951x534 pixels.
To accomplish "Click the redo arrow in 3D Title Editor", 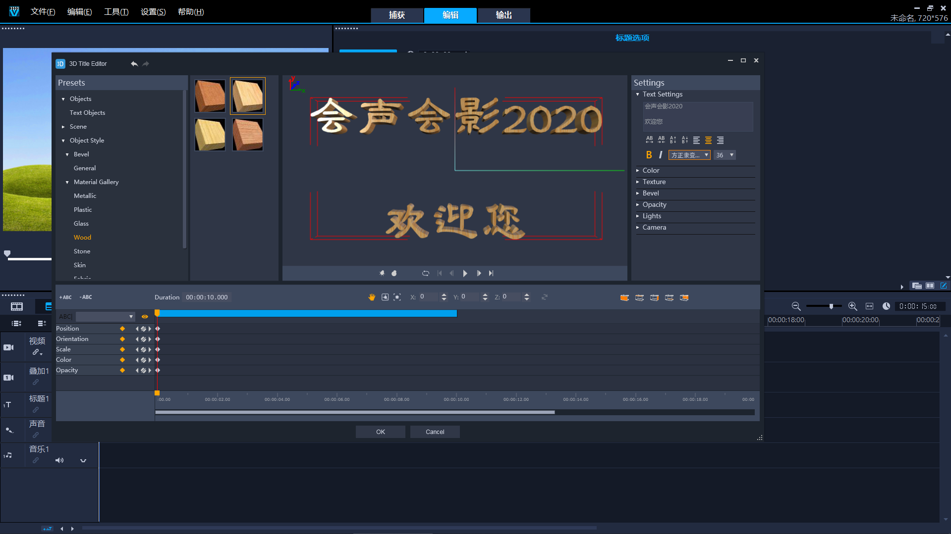I will coord(146,64).
